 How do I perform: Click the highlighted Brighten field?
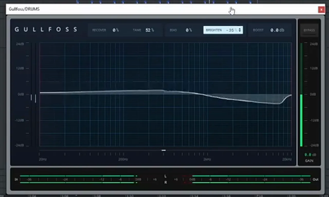[223, 30]
